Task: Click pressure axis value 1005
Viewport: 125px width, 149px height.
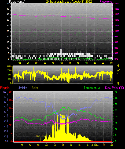Action: pos(117,26)
